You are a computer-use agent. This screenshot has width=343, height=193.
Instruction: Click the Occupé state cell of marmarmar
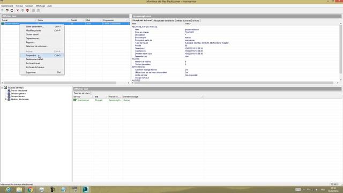point(99,100)
